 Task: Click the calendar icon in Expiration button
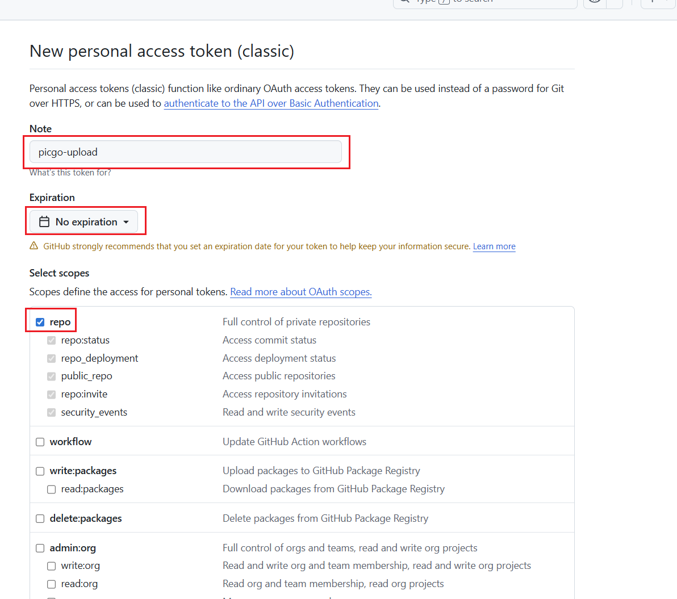[x=44, y=222]
